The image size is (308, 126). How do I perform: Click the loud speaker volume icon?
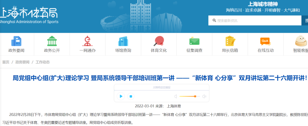pyautogui.click(x=204, y=96)
